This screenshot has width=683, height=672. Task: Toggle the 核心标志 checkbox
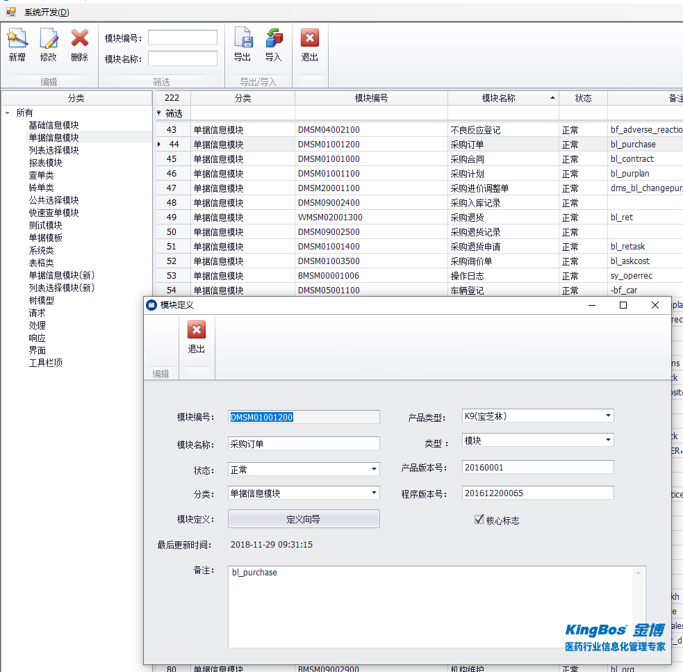point(479,519)
